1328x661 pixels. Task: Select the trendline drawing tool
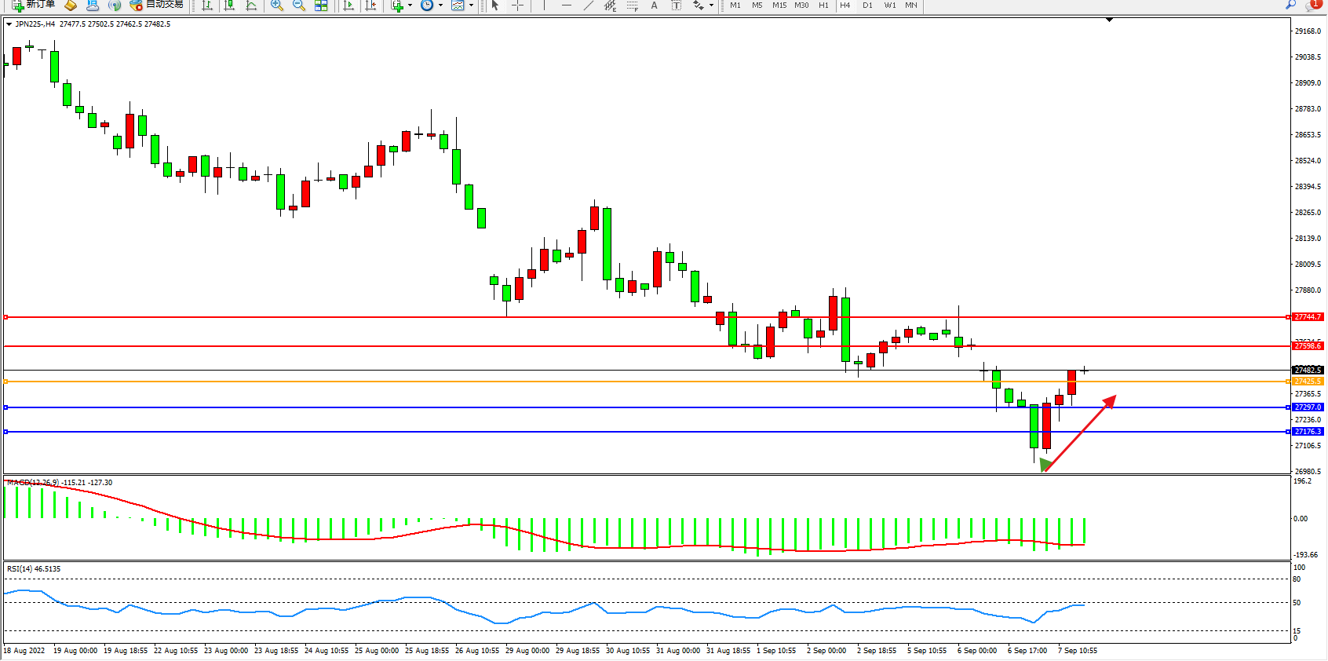coord(589,5)
